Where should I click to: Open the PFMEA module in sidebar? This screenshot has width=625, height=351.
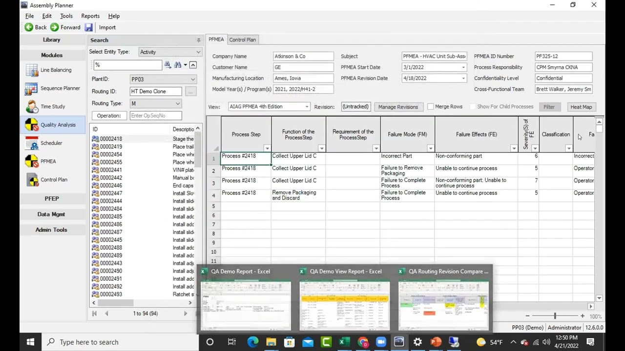pyautogui.click(x=41, y=161)
